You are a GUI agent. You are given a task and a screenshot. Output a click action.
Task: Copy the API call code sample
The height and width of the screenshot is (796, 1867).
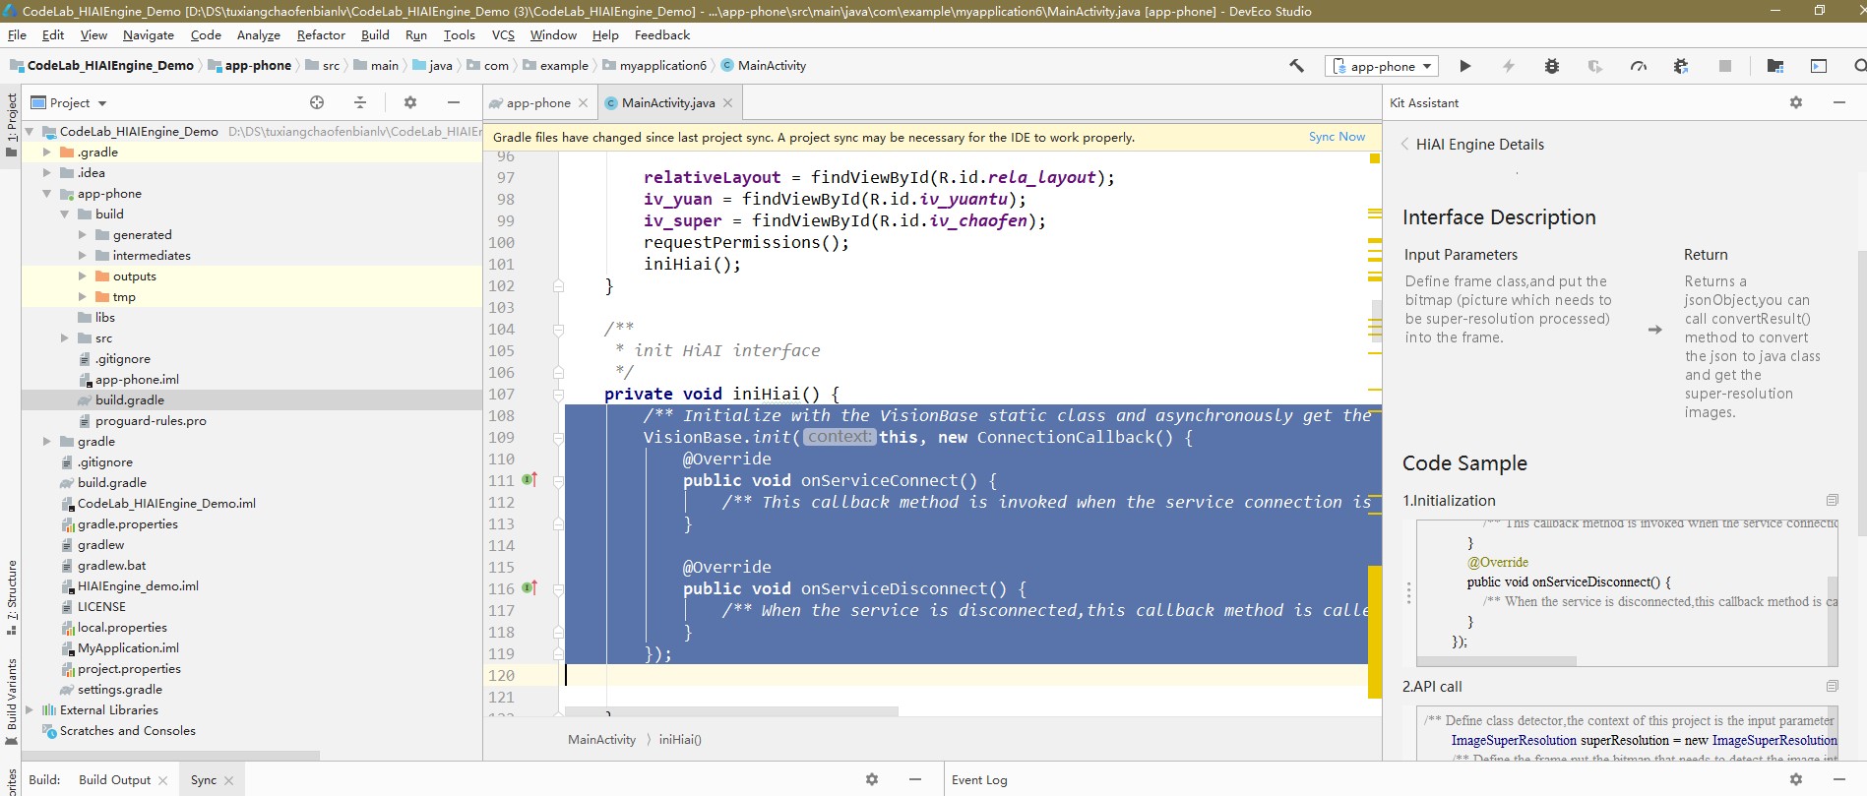pos(1832,686)
